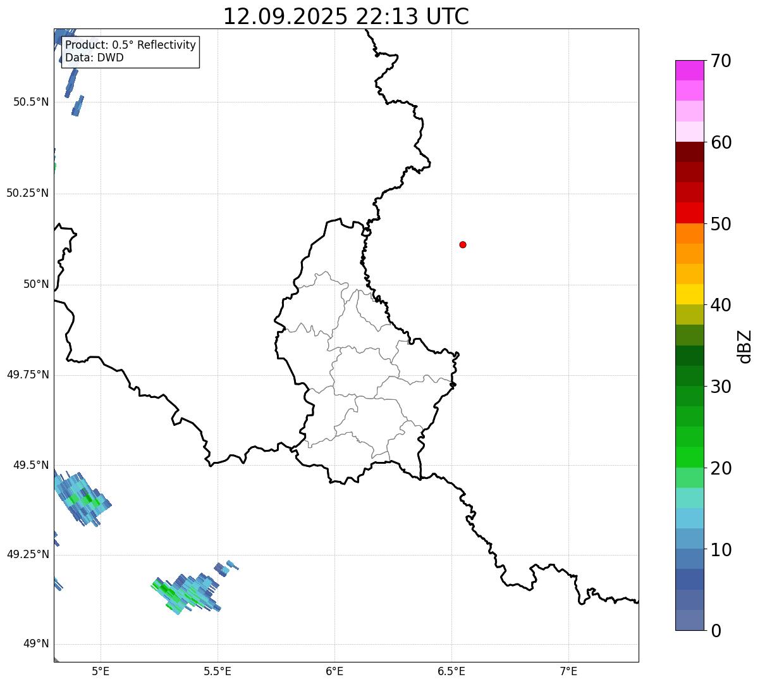Click the 7°E longitude label
This screenshot has width=760, height=684.
[568, 671]
